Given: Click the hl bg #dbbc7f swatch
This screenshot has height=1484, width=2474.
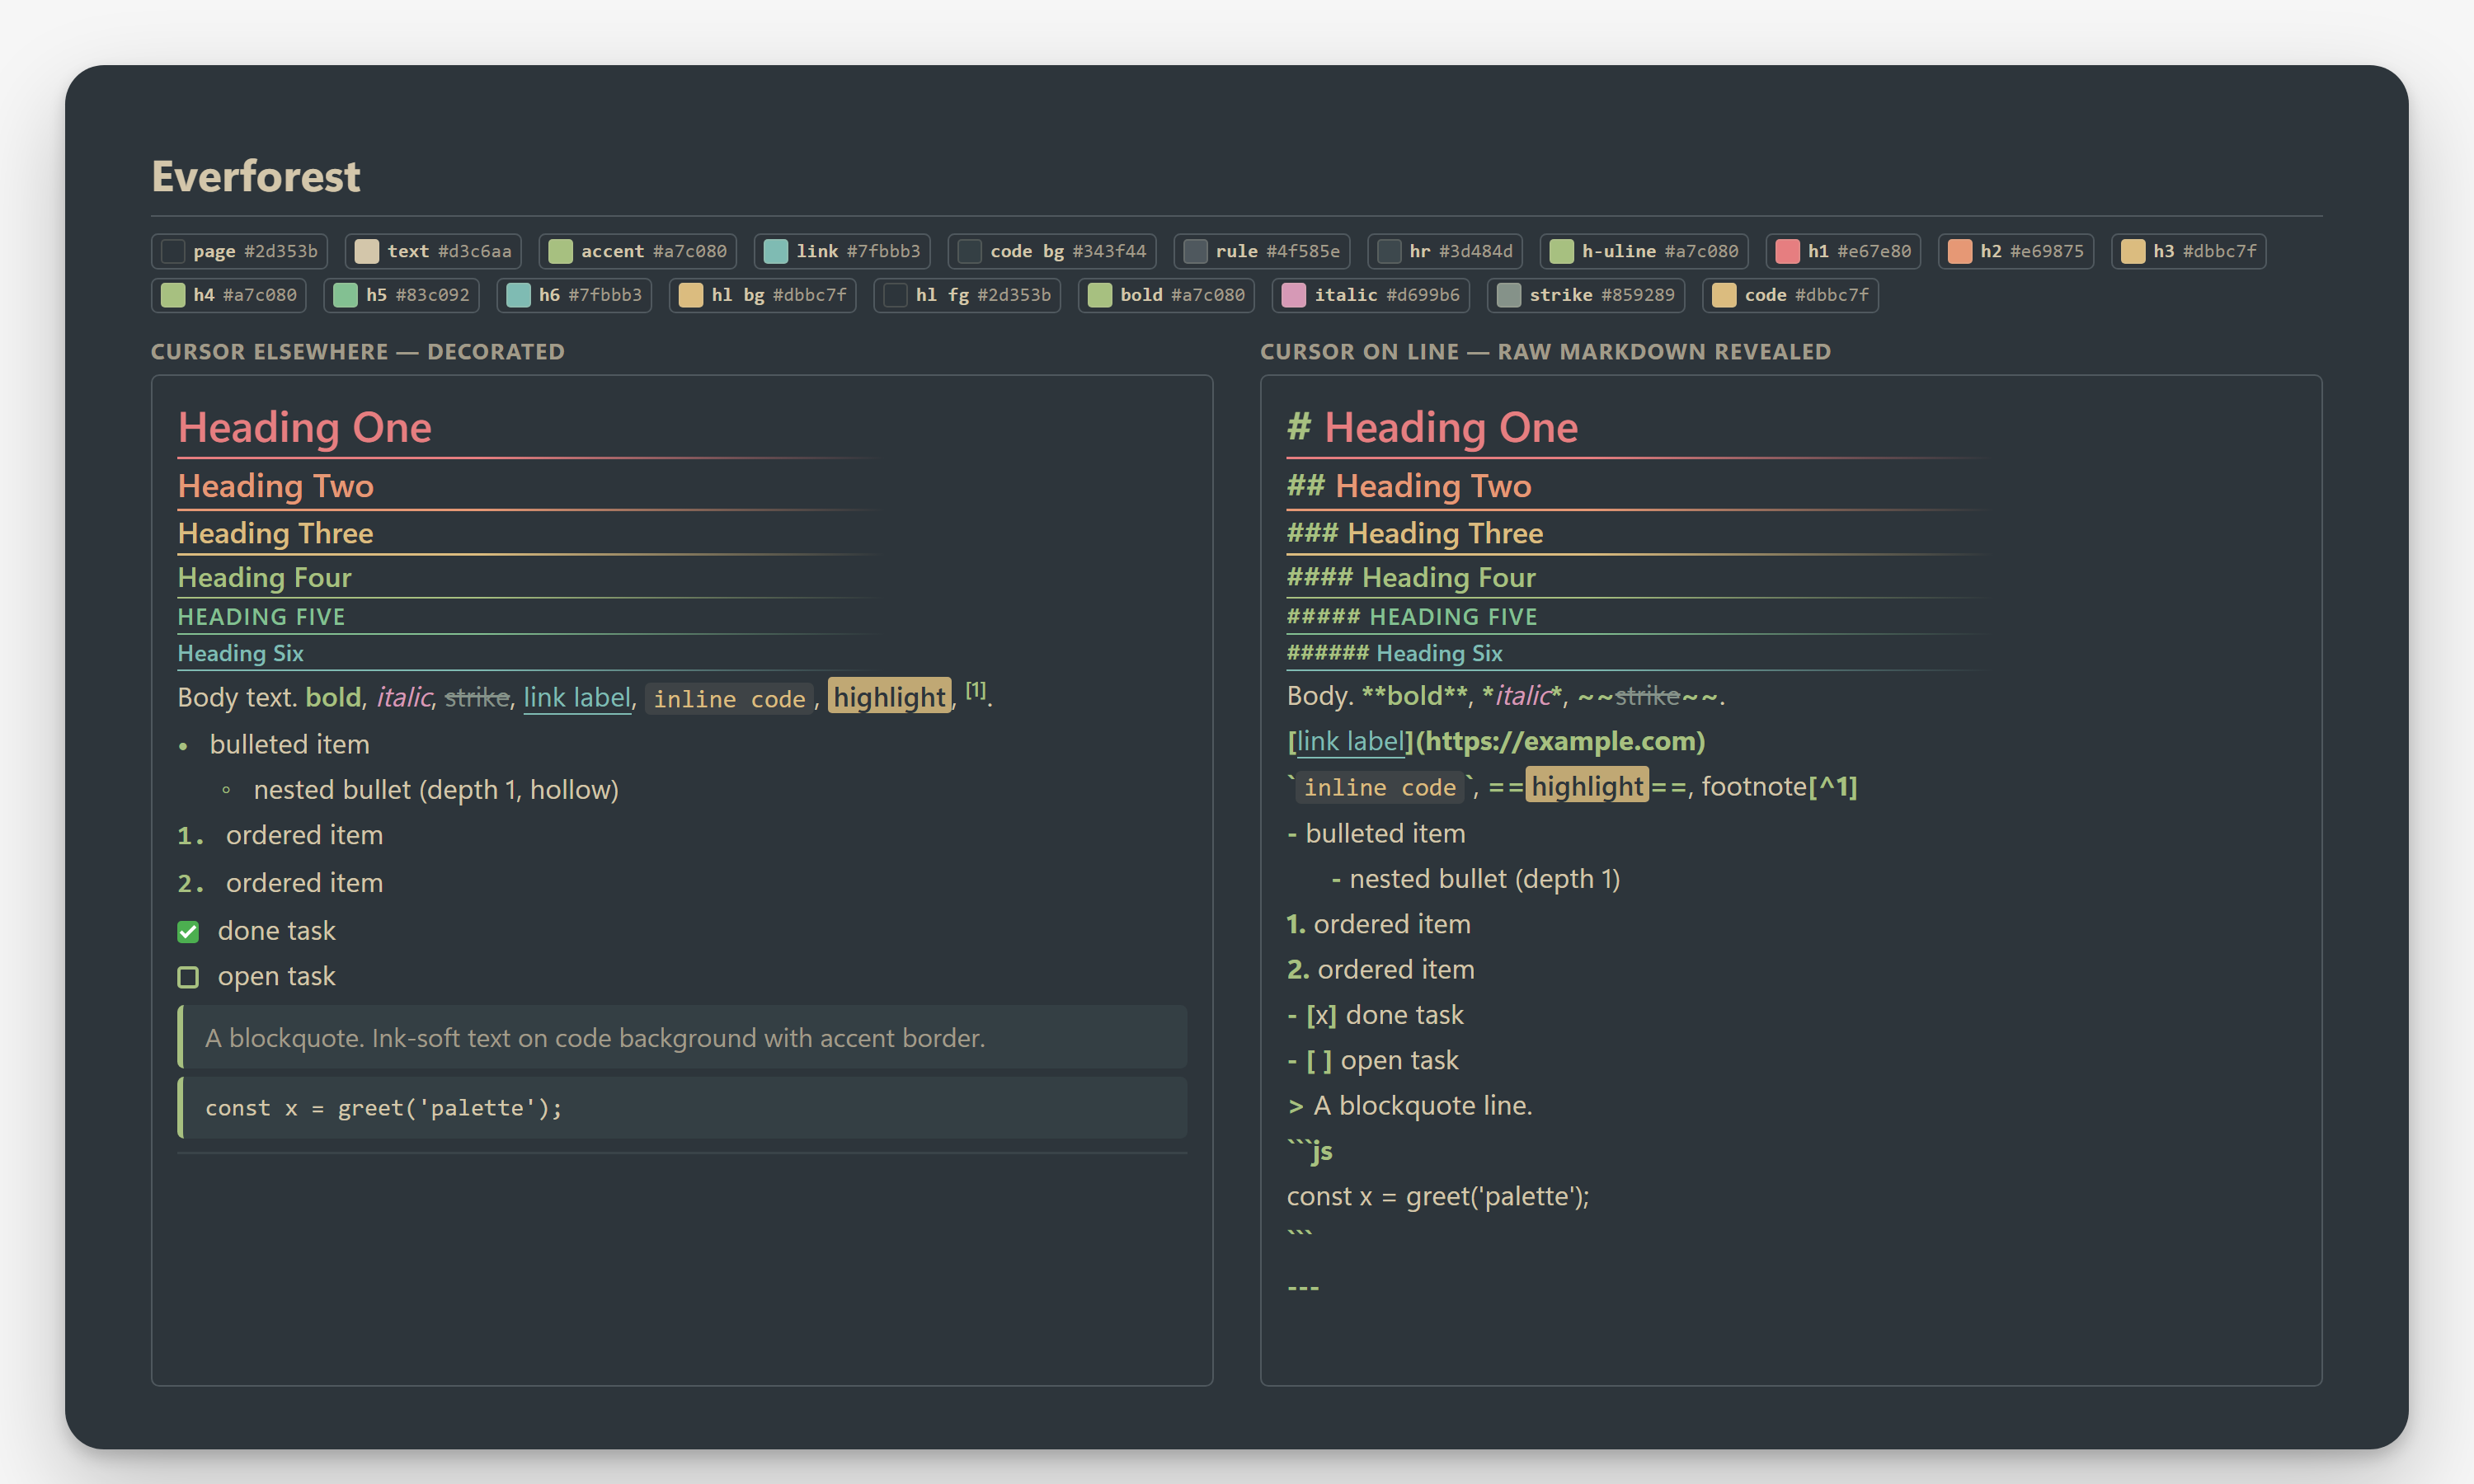Looking at the screenshot, I should (x=763, y=295).
